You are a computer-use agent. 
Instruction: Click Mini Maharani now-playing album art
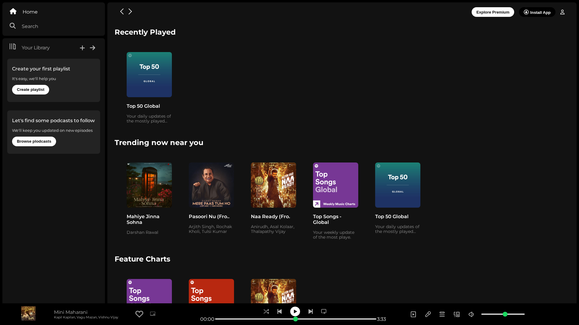[28, 314]
